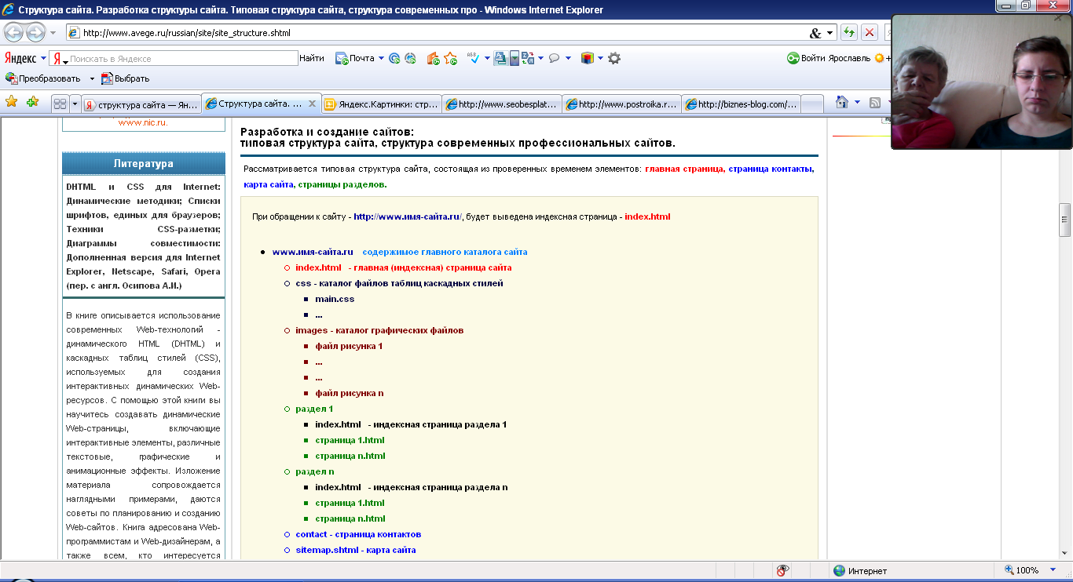This screenshot has height=582, width=1073.
Task: Go back with the Back arrow button
Action: pos(14,33)
